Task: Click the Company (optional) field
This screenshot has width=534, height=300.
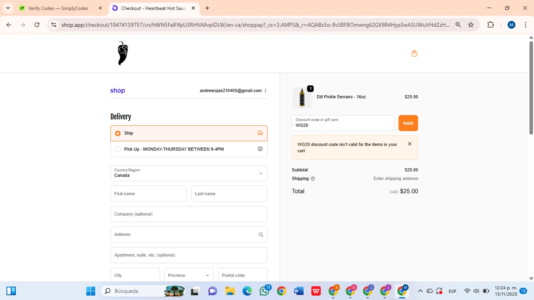Action: 189,214
